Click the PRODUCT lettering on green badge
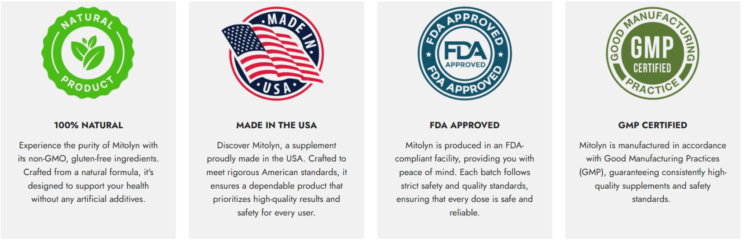 point(87,84)
